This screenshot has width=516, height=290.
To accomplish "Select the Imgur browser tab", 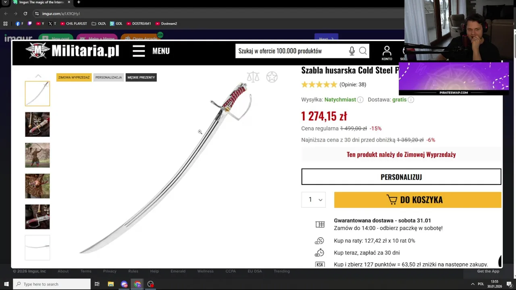I will click(42, 2).
